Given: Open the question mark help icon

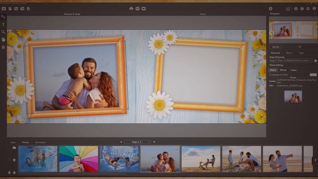Looking at the screenshot, I should coord(302,8).
